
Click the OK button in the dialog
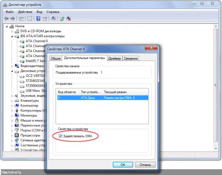pos(123,165)
